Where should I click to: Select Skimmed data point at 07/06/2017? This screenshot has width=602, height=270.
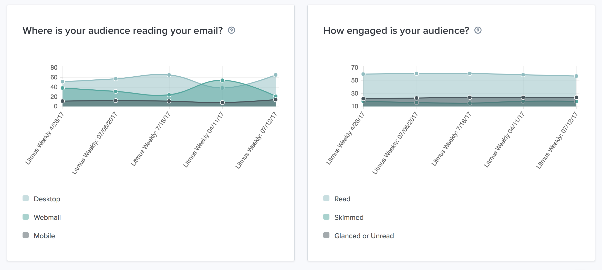417,103
